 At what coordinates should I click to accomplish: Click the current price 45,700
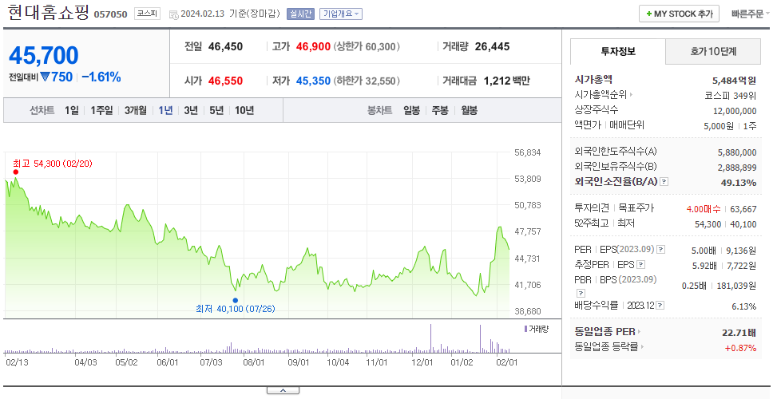(43, 55)
